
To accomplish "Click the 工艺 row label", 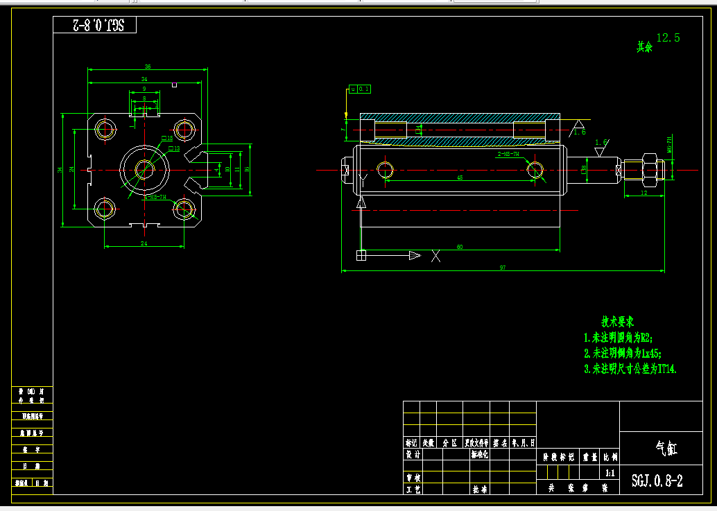I will 413,489.
